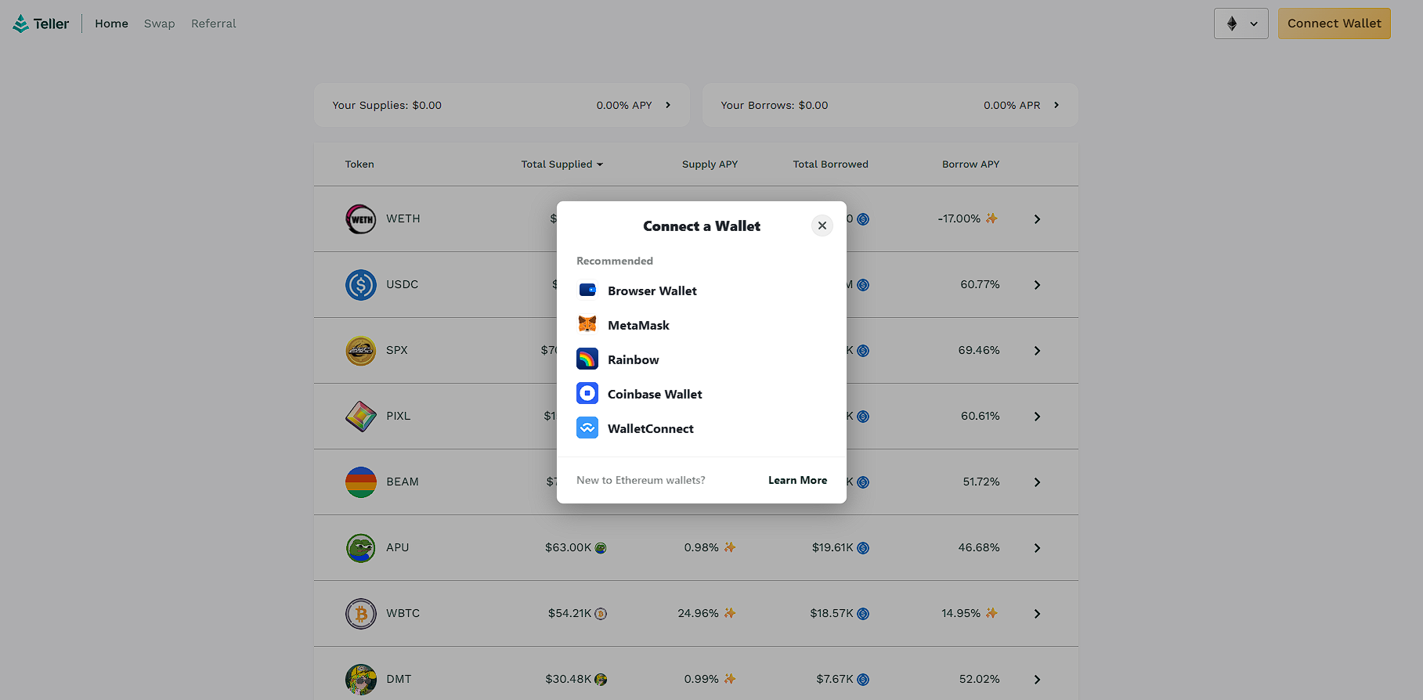Click the Borrow APY column header
The width and height of the screenshot is (1423, 700).
[x=970, y=164]
